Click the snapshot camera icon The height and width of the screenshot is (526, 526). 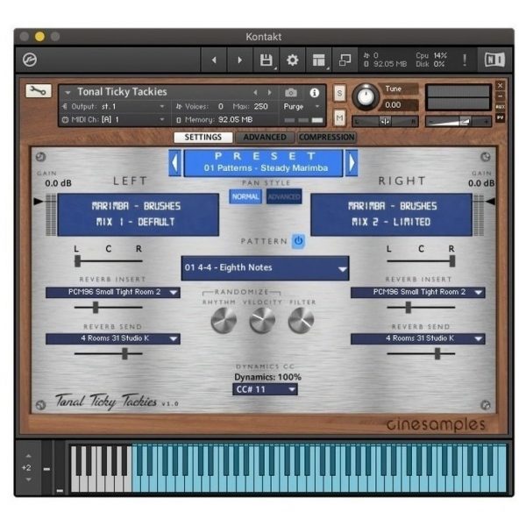point(290,93)
